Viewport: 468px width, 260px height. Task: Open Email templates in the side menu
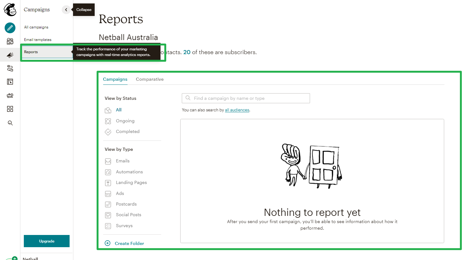tap(38, 40)
